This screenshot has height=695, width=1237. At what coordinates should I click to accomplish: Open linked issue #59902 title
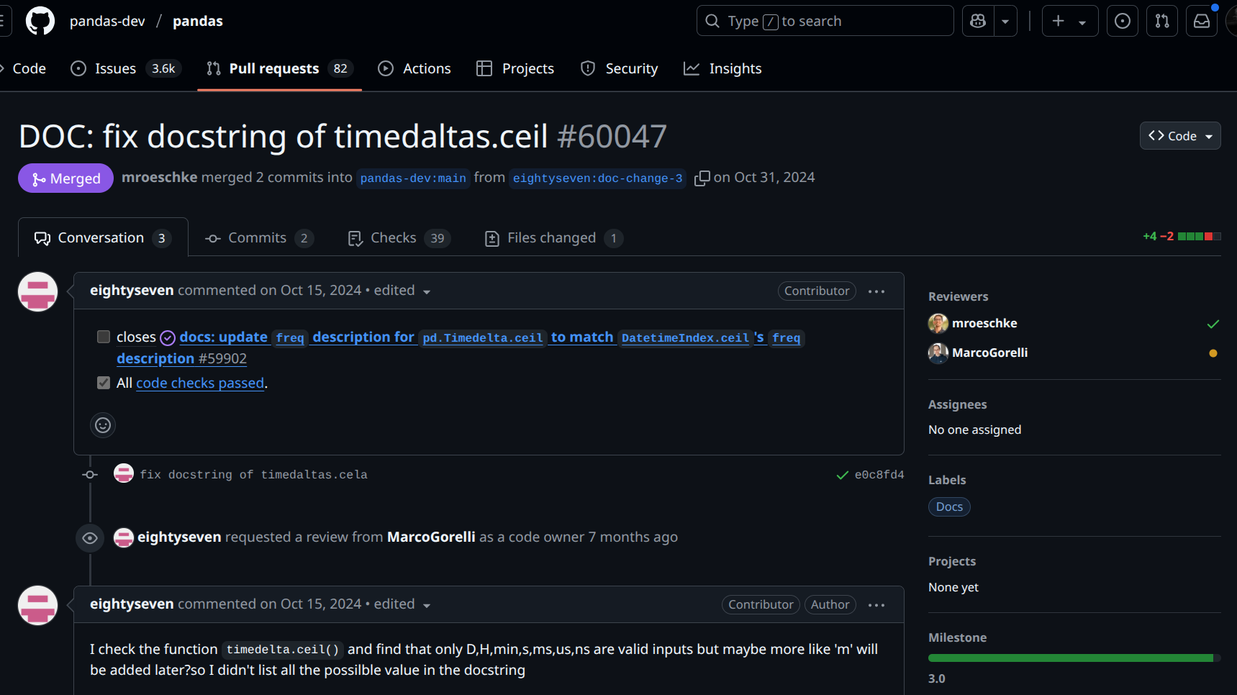[461, 347]
